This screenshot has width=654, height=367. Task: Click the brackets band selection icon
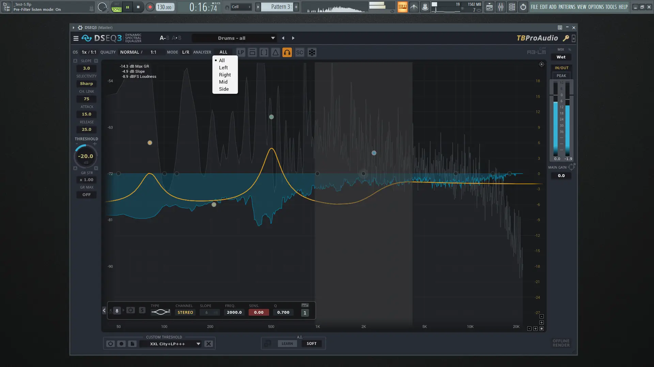(264, 52)
